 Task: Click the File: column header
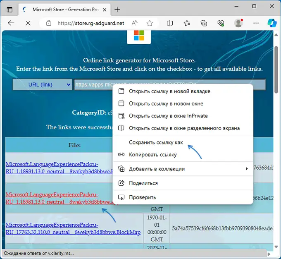(x=74, y=145)
